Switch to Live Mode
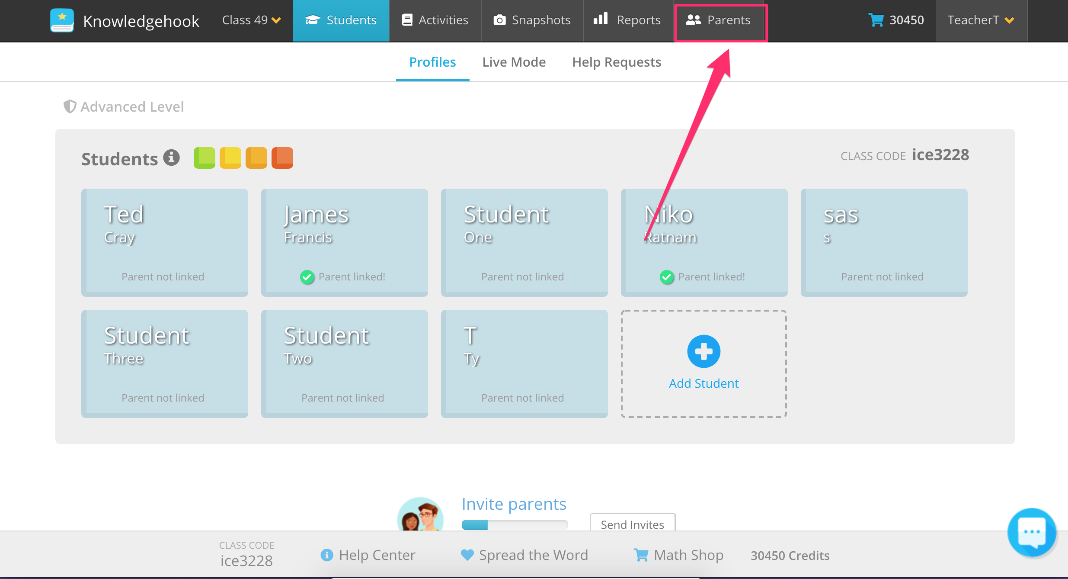This screenshot has height=579, width=1068. click(x=514, y=62)
